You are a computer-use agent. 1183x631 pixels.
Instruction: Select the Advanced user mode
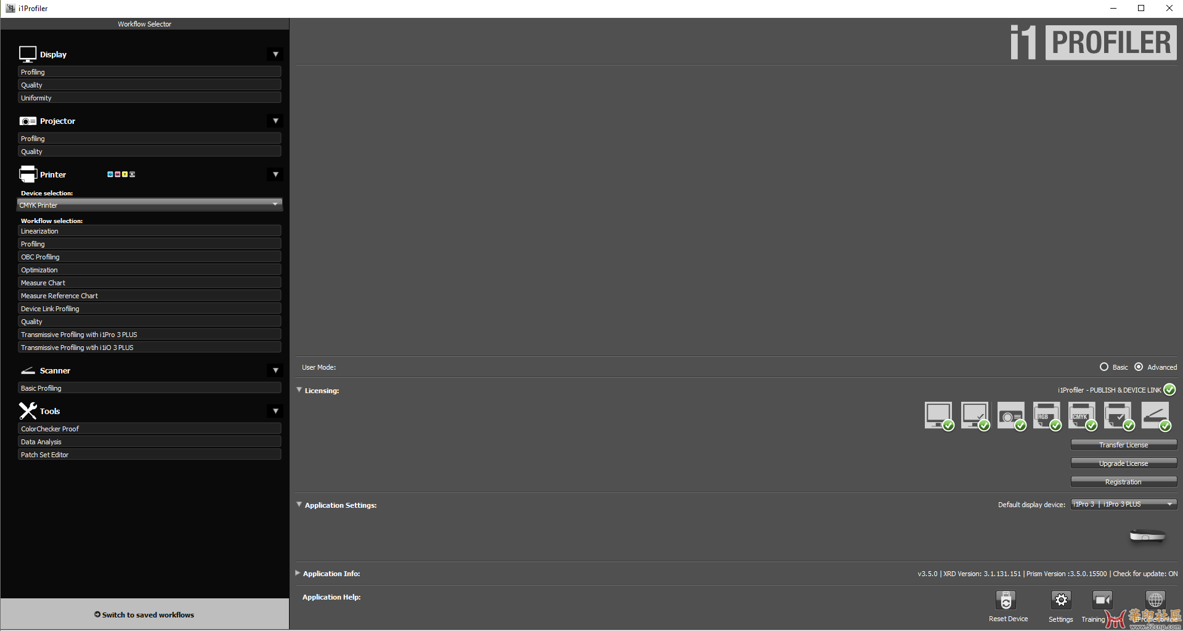pyautogui.click(x=1139, y=367)
